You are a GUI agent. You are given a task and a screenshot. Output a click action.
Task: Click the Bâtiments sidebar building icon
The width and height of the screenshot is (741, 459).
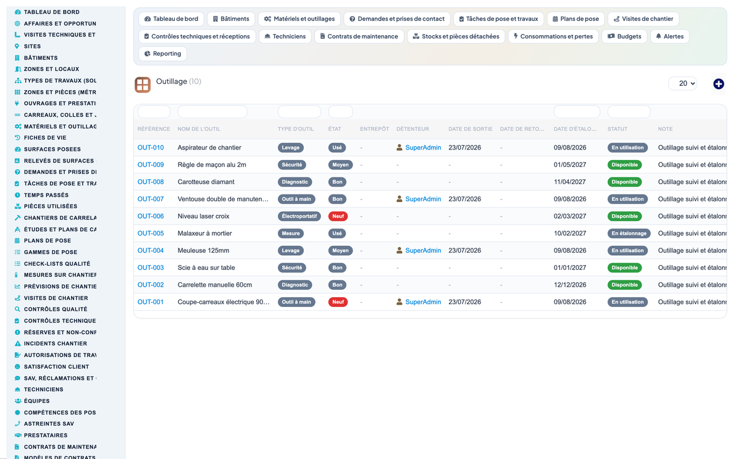tap(17, 57)
